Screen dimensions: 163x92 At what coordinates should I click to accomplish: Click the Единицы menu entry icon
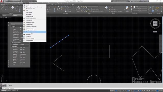click(24, 34)
